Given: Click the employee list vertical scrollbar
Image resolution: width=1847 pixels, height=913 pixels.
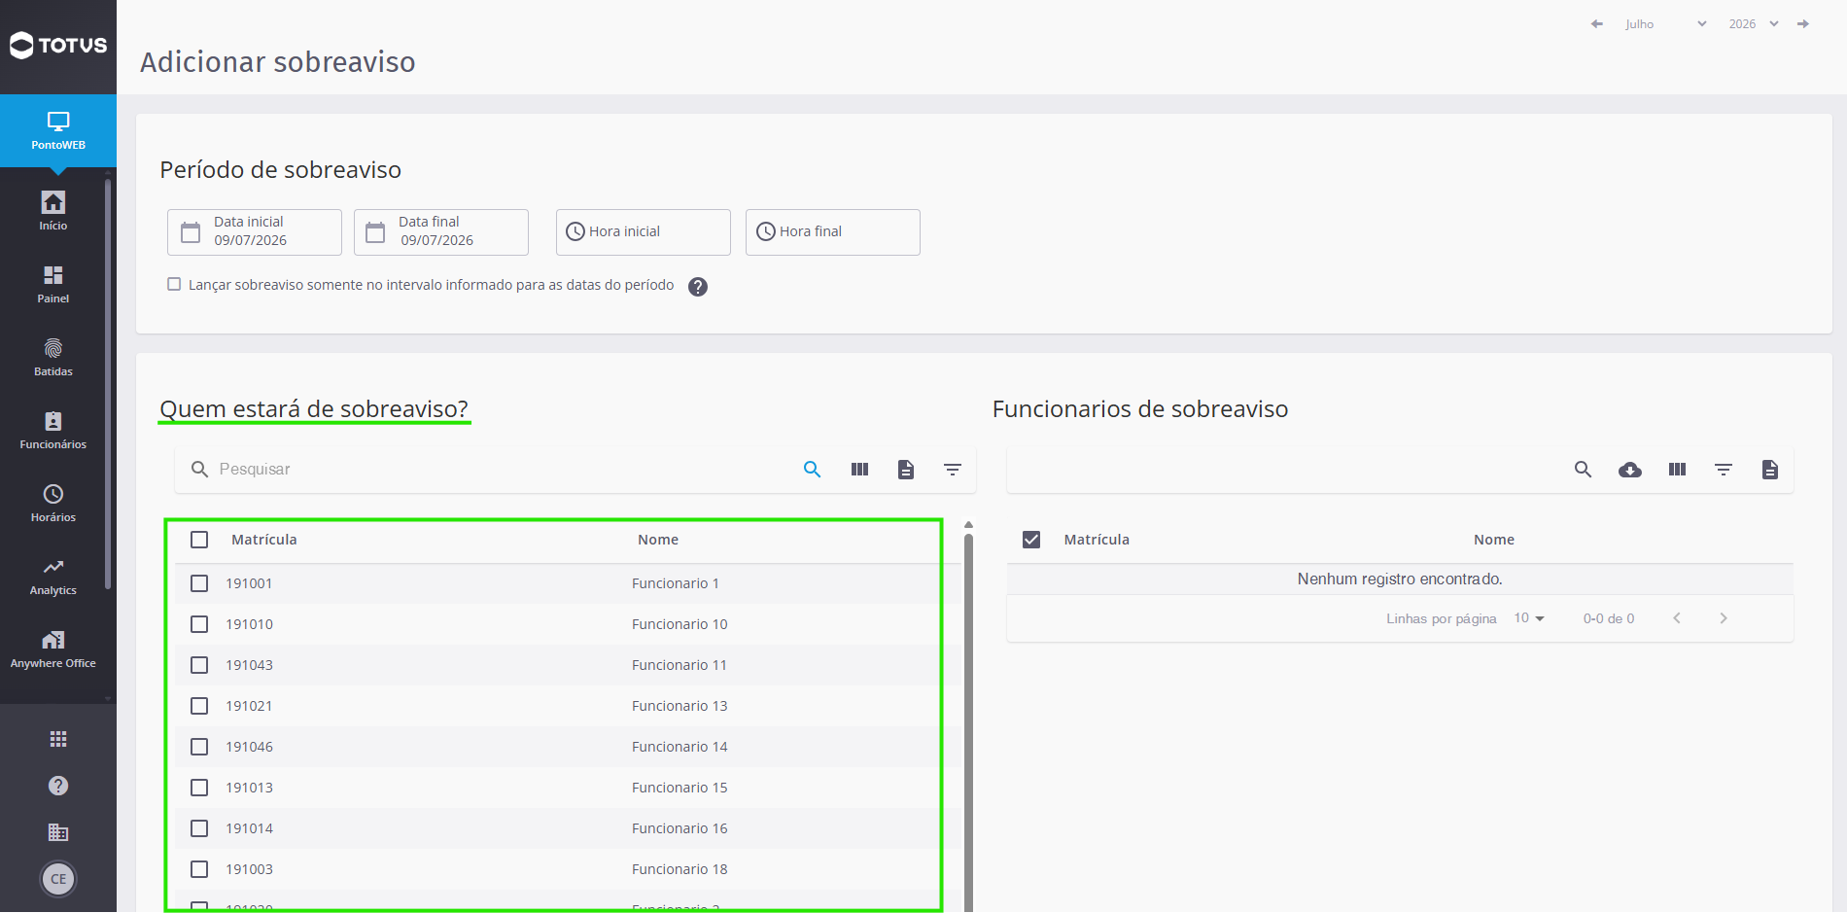Looking at the screenshot, I should pos(968,724).
